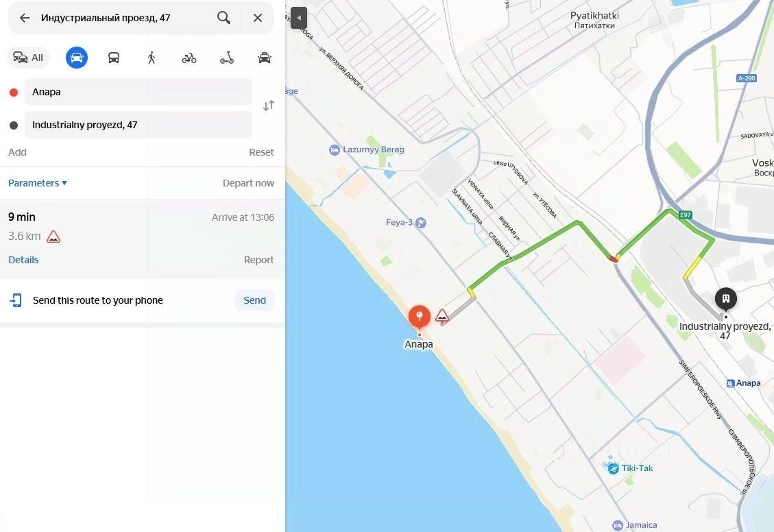Select the car driving mode
Screen dimensions: 774x532
click(x=77, y=58)
